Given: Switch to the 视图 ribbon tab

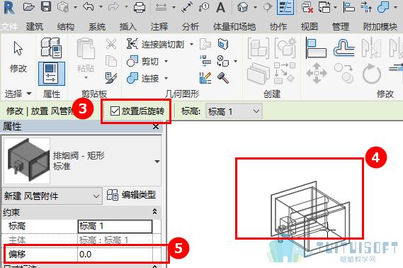Looking at the screenshot, I should tap(310, 26).
